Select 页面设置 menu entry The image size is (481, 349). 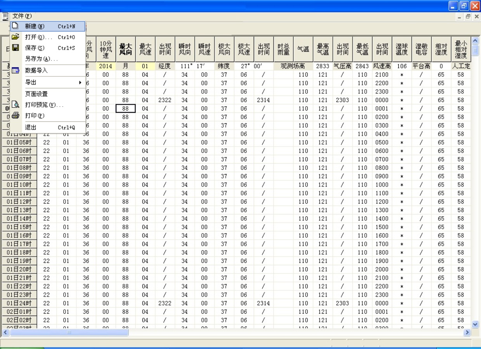point(36,94)
